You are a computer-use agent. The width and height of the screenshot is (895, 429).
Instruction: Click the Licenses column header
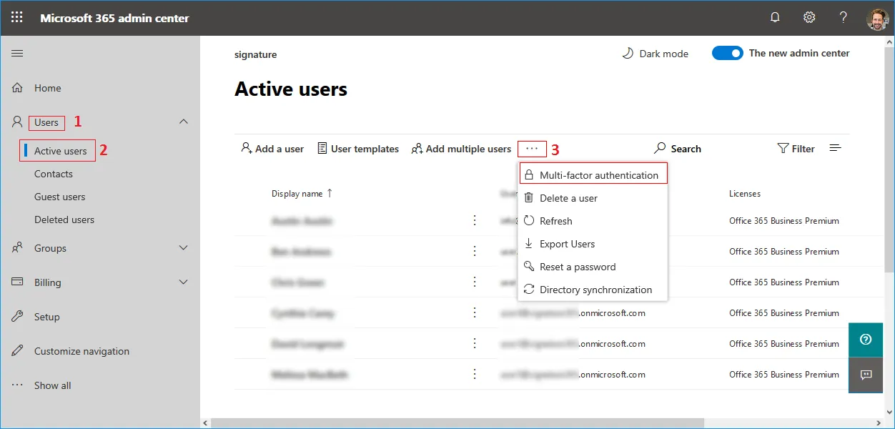745,194
